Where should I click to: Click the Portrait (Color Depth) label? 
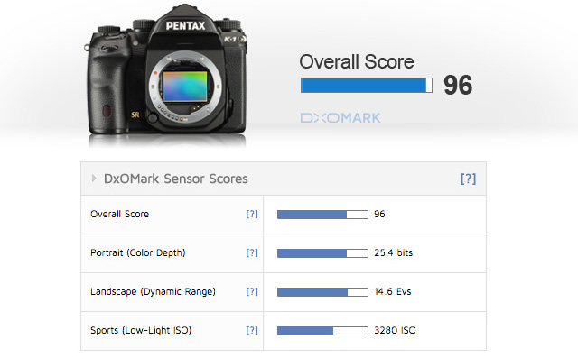click(x=138, y=253)
